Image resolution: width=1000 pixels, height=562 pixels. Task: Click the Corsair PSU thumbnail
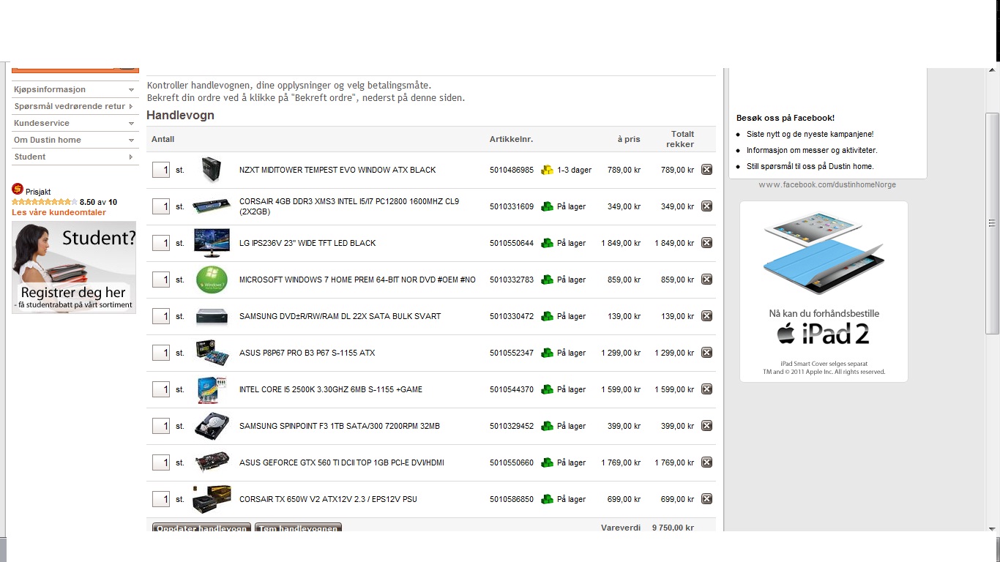pos(212,499)
